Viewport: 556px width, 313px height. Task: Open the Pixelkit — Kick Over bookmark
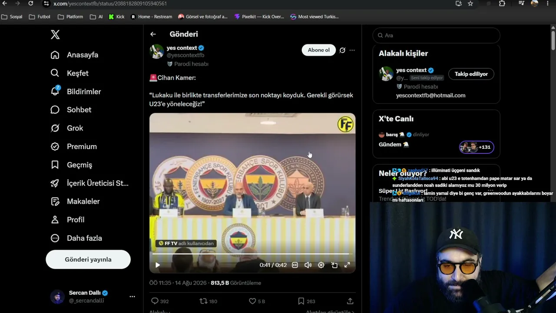coord(259,17)
